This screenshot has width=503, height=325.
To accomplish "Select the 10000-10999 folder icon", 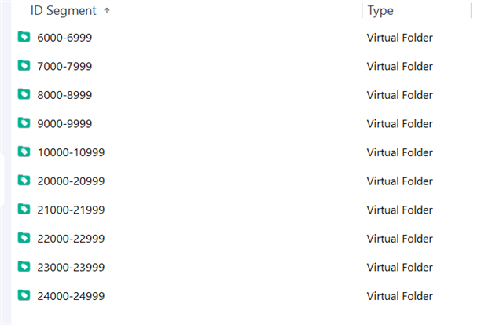I will tap(24, 152).
